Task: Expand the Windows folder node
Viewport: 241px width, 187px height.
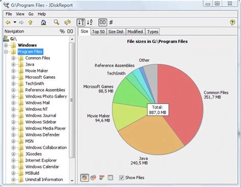Action: (x=6, y=45)
